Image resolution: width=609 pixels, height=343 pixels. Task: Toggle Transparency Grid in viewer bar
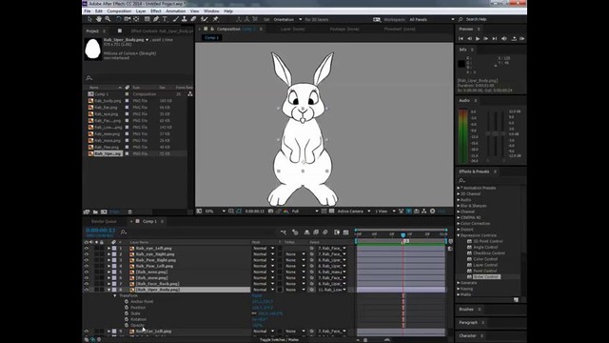point(332,212)
